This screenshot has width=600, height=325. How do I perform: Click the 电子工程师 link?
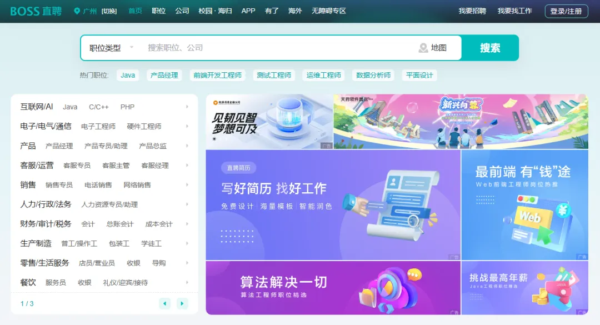pos(98,126)
